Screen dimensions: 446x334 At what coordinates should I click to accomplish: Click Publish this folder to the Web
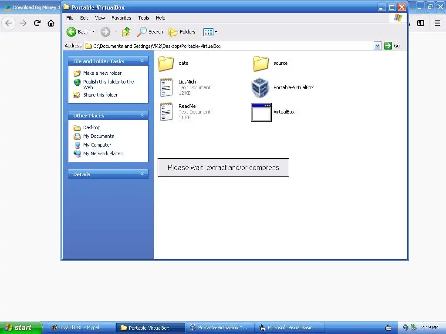click(108, 84)
